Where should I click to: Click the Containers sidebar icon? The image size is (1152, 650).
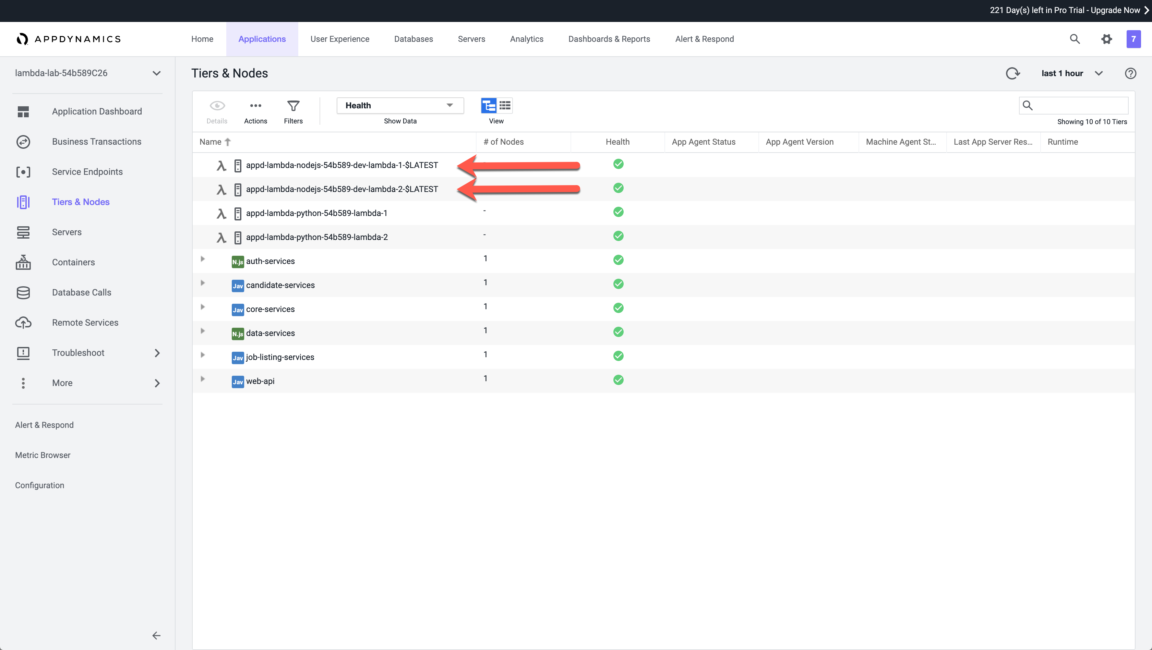tap(23, 262)
